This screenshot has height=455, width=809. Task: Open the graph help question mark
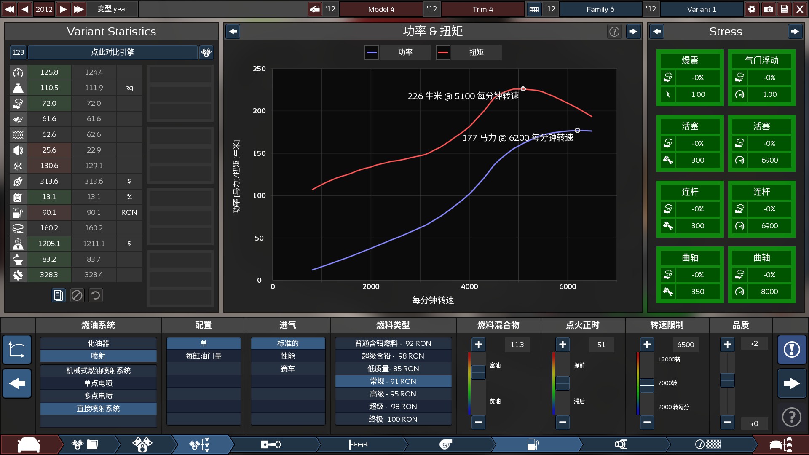[614, 32]
